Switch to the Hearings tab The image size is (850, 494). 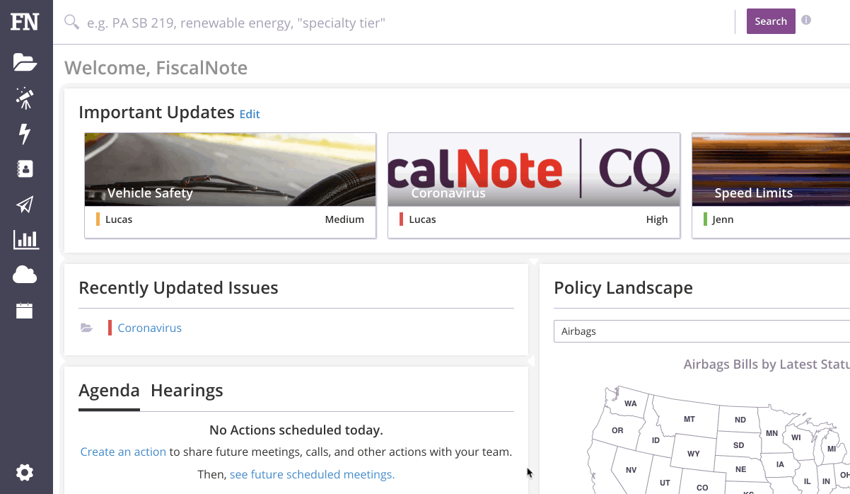pos(187,391)
